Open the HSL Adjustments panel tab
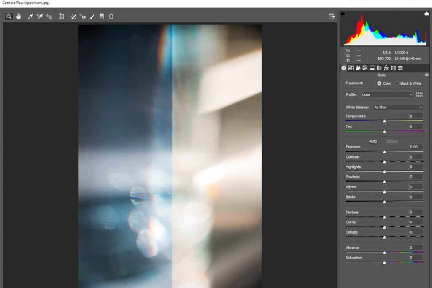Screen dimensions: 432x288 click(x=365, y=68)
